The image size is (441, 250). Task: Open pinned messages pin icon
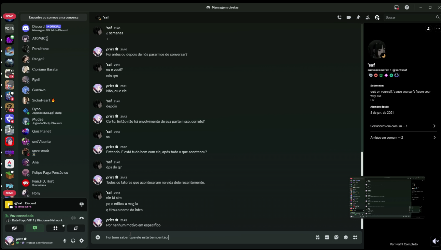[x=358, y=17]
